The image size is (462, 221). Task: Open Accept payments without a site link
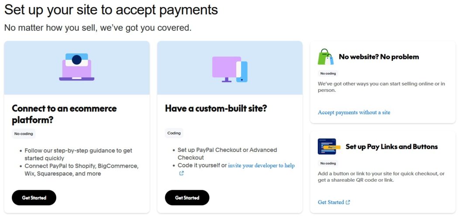pyautogui.click(x=354, y=112)
